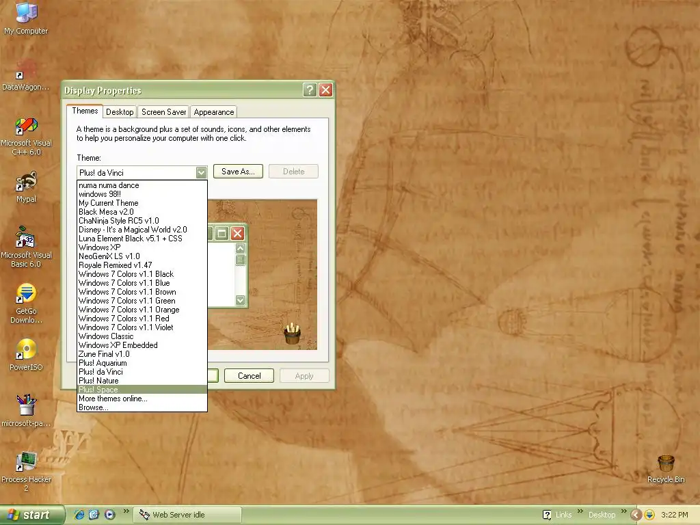Choose Plus! da Vinci in the list
Image resolution: width=700 pixels, height=525 pixels.
[142, 372]
